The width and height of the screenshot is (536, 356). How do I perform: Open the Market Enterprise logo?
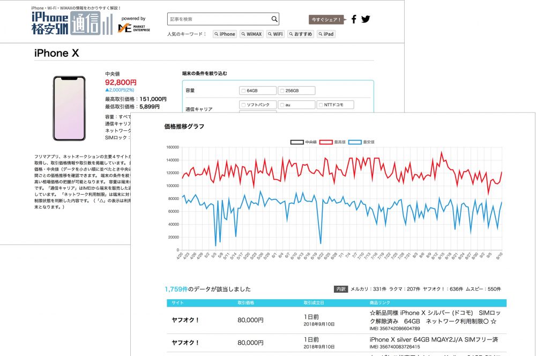tap(134, 28)
